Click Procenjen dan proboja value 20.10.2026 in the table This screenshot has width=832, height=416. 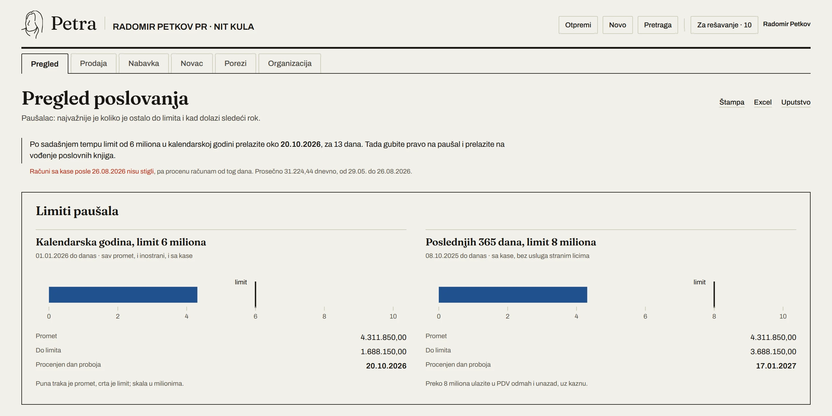(386, 366)
